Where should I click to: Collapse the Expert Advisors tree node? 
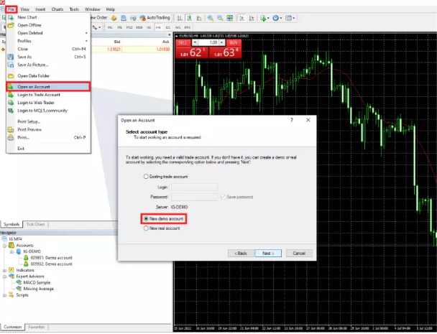(x=4, y=277)
